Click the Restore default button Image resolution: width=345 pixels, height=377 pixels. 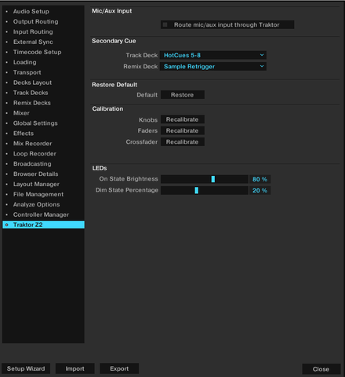[x=183, y=95]
